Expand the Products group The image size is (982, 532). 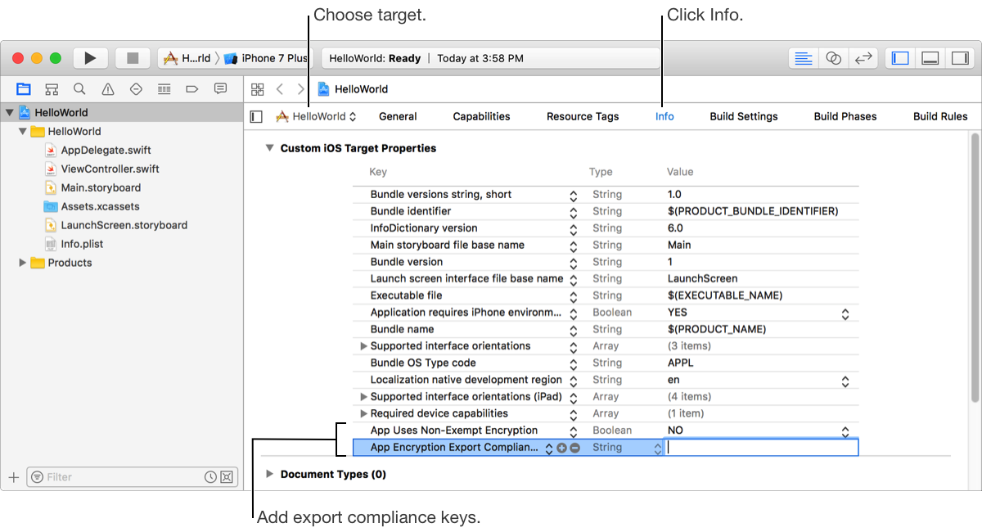(22, 263)
